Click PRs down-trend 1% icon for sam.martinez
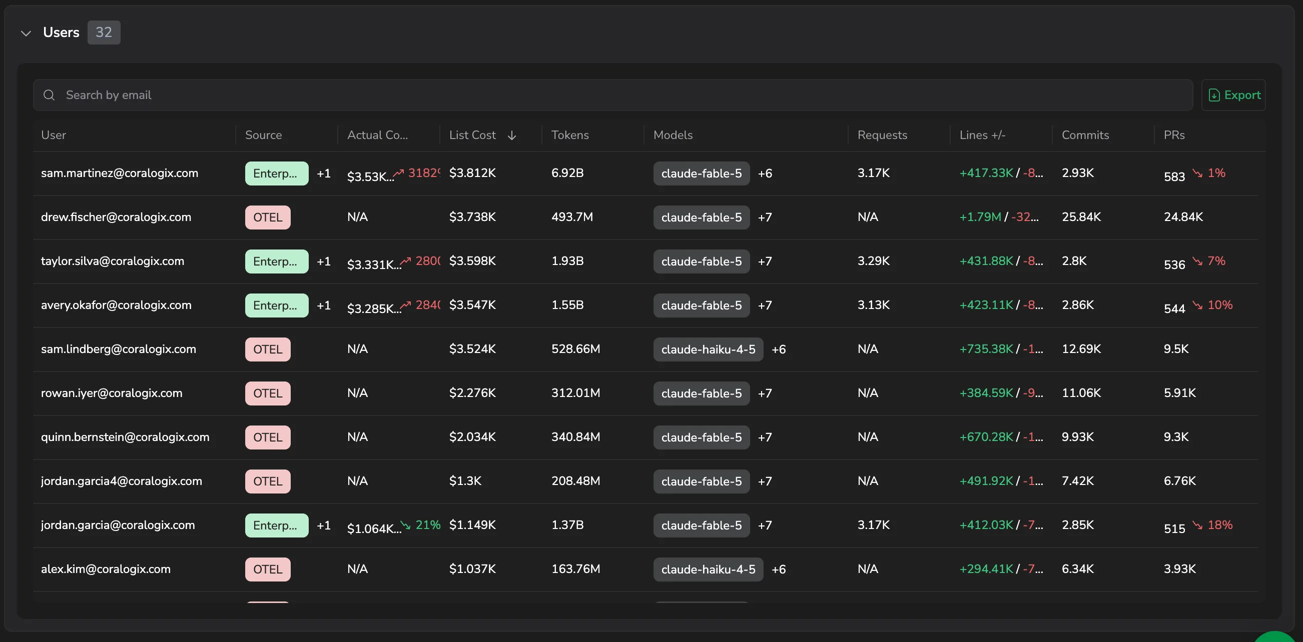This screenshot has height=642, width=1303. pyautogui.click(x=1197, y=173)
